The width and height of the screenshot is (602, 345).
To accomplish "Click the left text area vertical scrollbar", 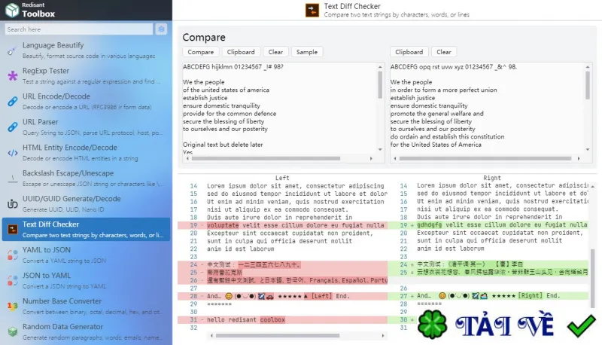I will pyautogui.click(x=380, y=85).
